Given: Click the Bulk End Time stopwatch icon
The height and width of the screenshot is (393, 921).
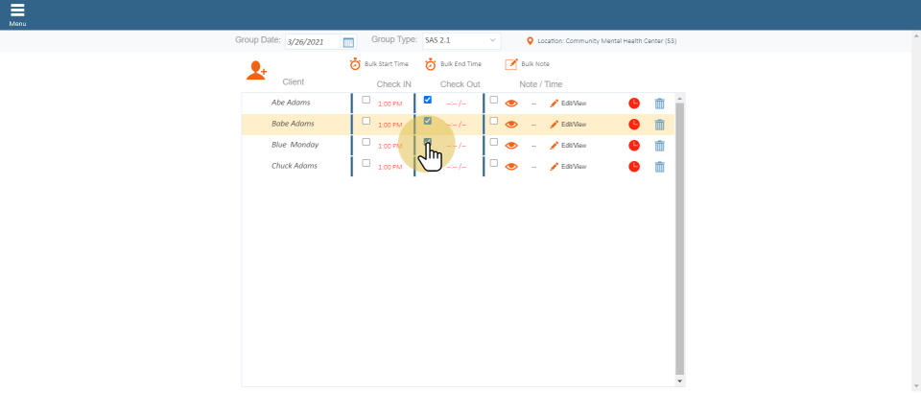Looking at the screenshot, I should point(431,64).
